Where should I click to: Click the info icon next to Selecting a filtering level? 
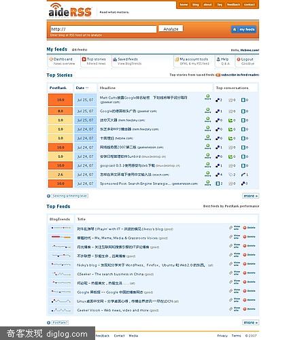click(48, 196)
